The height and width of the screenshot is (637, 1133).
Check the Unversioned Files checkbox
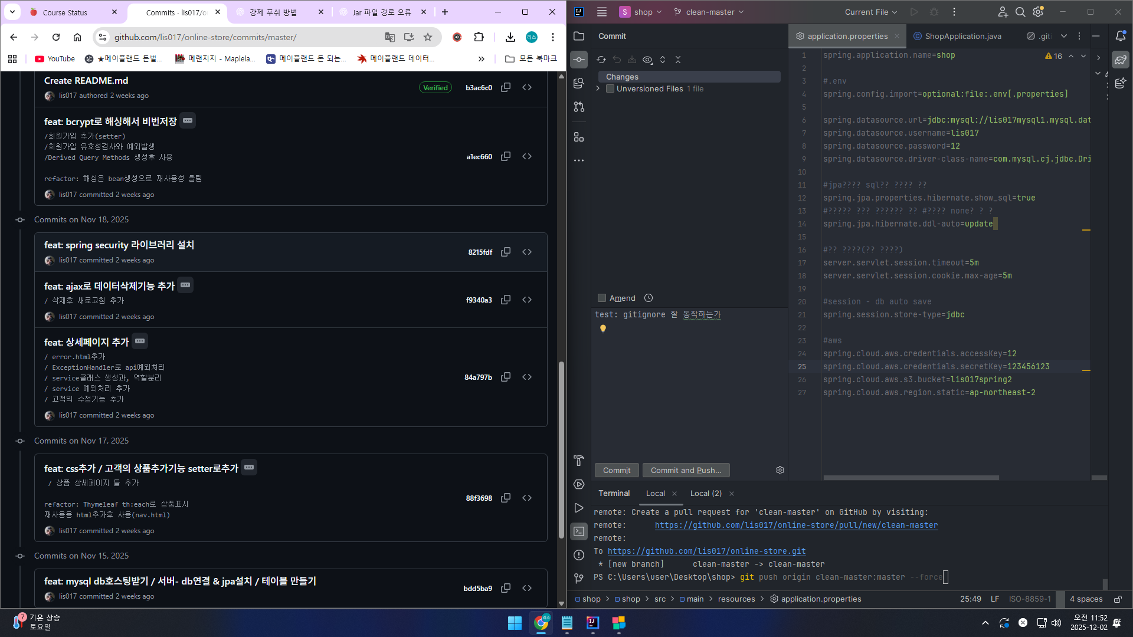[x=611, y=88]
